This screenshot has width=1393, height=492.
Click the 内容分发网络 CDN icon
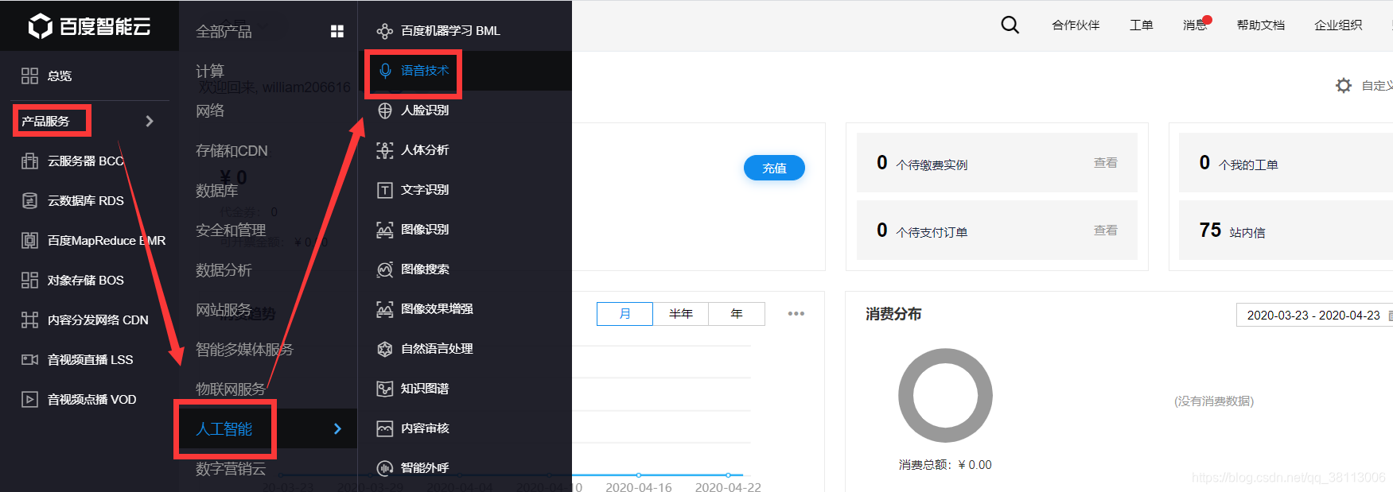click(29, 320)
